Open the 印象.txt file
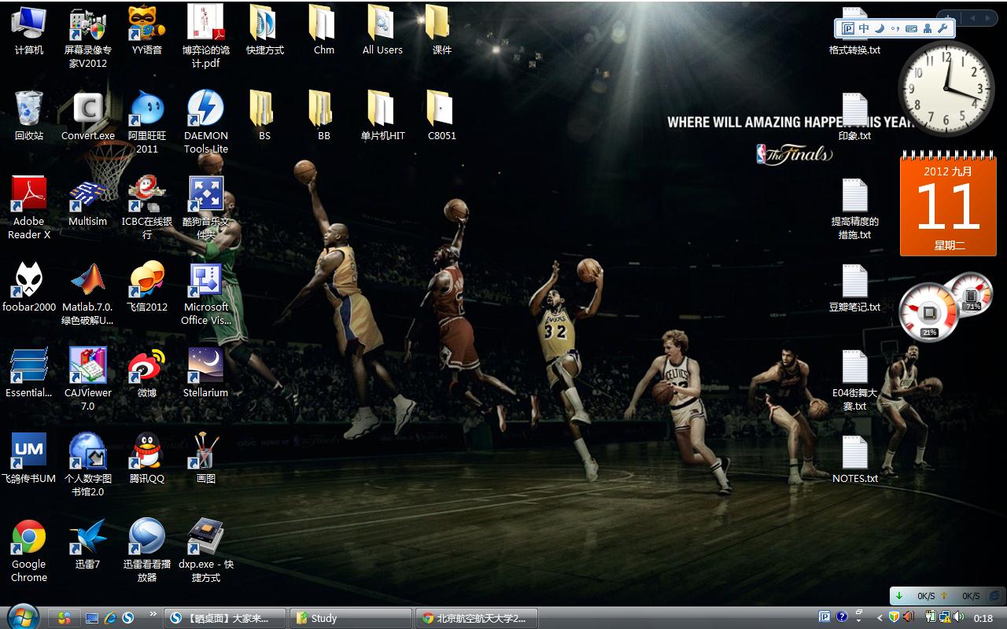This screenshot has width=1007, height=629. coord(855,116)
